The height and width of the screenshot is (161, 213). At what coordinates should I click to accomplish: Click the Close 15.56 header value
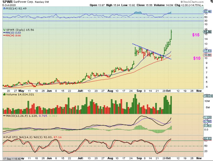tap(144, 5)
